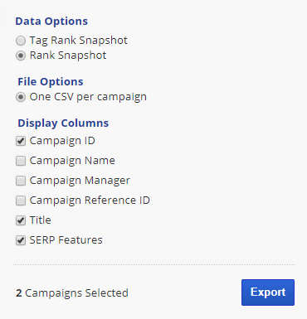The height and width of the screenshot is (319, 307).
Task: Tick the Campaign Manager checkbox
Action: [21, 181]
